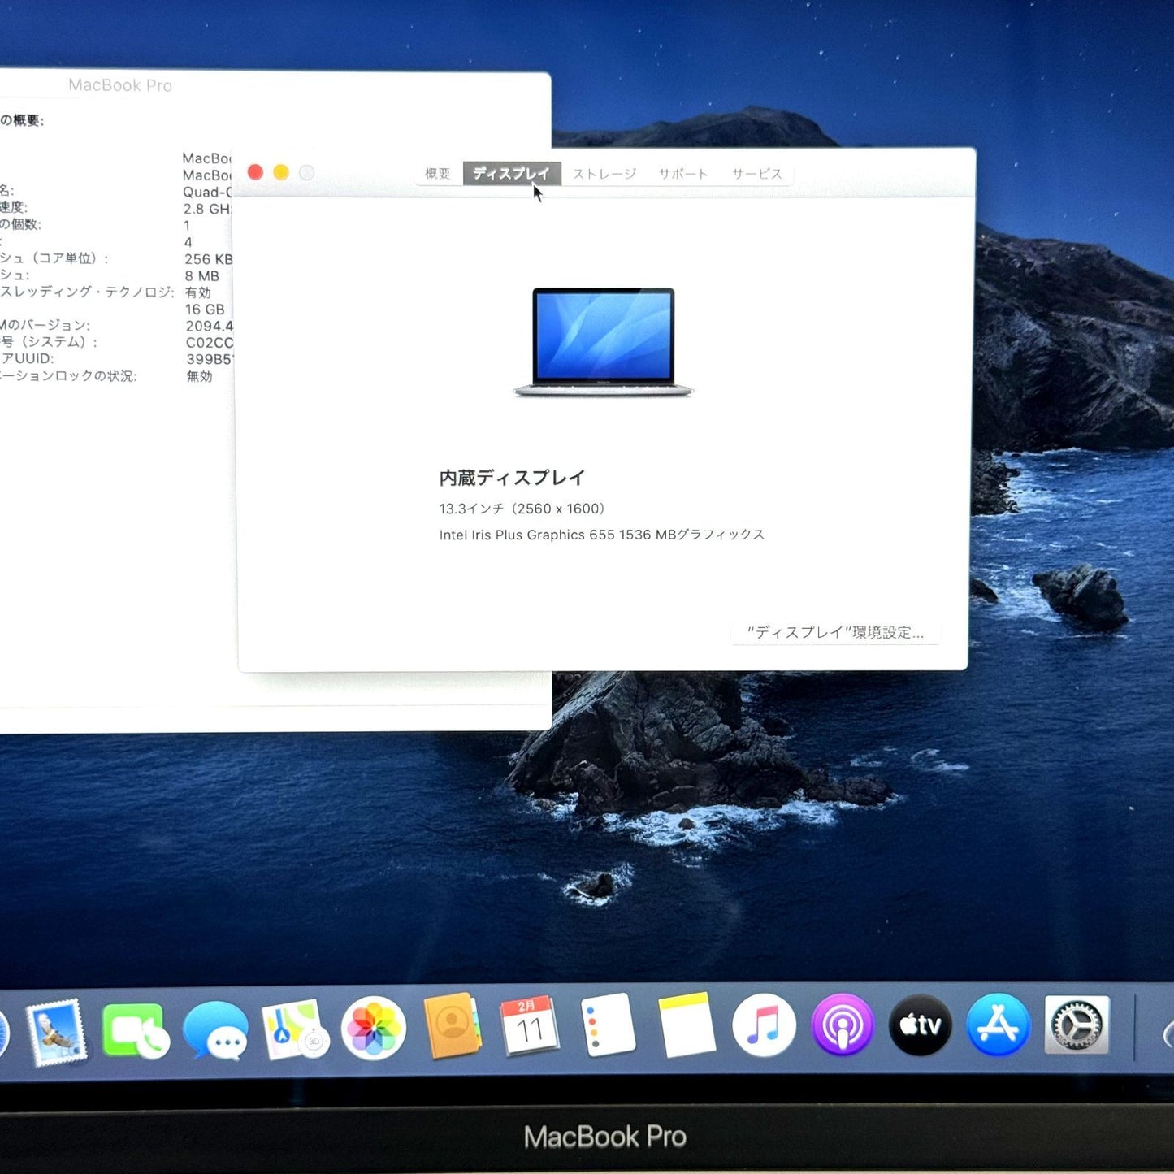1174x1174 pixels.
Task: Click the 号（システム） label
Action: click(x=49, y=342)
